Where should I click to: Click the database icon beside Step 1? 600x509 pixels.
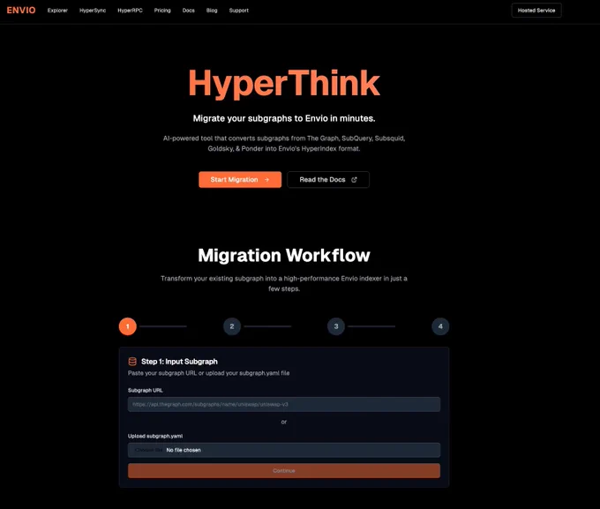click(x=132, y=362)
